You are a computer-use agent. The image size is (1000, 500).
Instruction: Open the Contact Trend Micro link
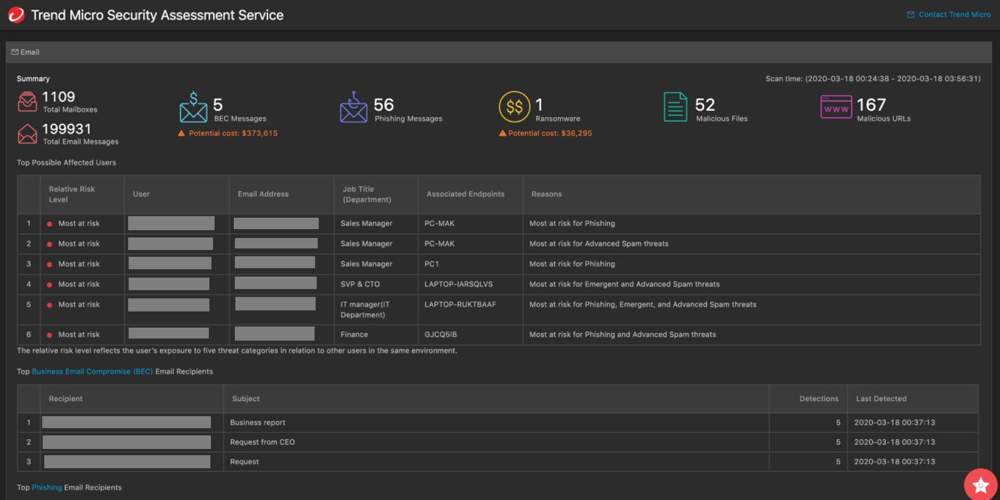click(x=954, y=15)
